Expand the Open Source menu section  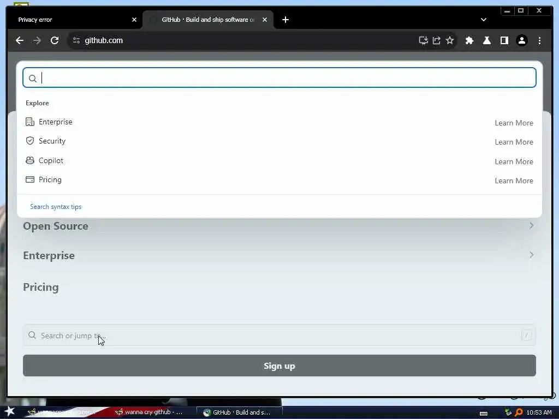[x=279, y=226]
